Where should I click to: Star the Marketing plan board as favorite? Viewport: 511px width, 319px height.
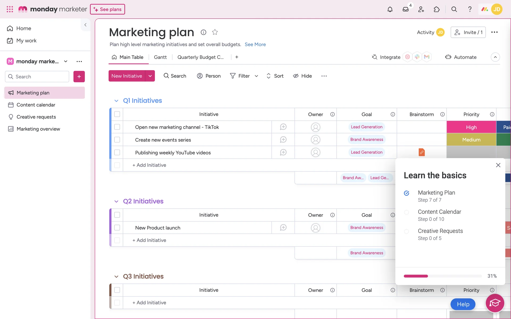[215, 32]
